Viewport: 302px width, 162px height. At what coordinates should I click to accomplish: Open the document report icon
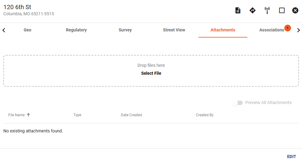[238, 10]
